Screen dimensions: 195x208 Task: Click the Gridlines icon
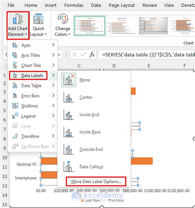pyautogui.click(x=15, y=106)
